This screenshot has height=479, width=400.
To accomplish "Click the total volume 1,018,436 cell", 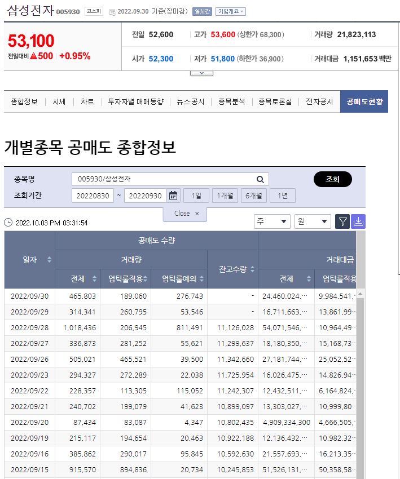I will 78,328.
